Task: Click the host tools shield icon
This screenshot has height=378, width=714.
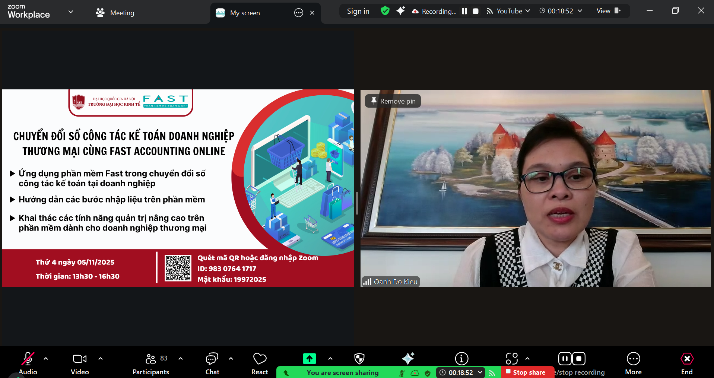Action: (359, 359)
